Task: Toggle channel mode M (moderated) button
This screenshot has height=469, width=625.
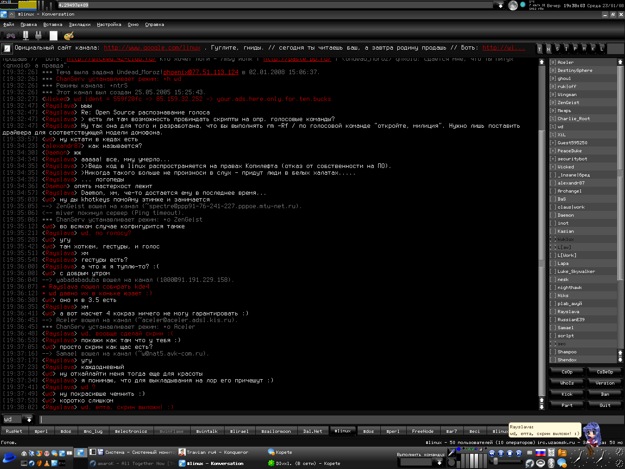Action: pos(584,49)
